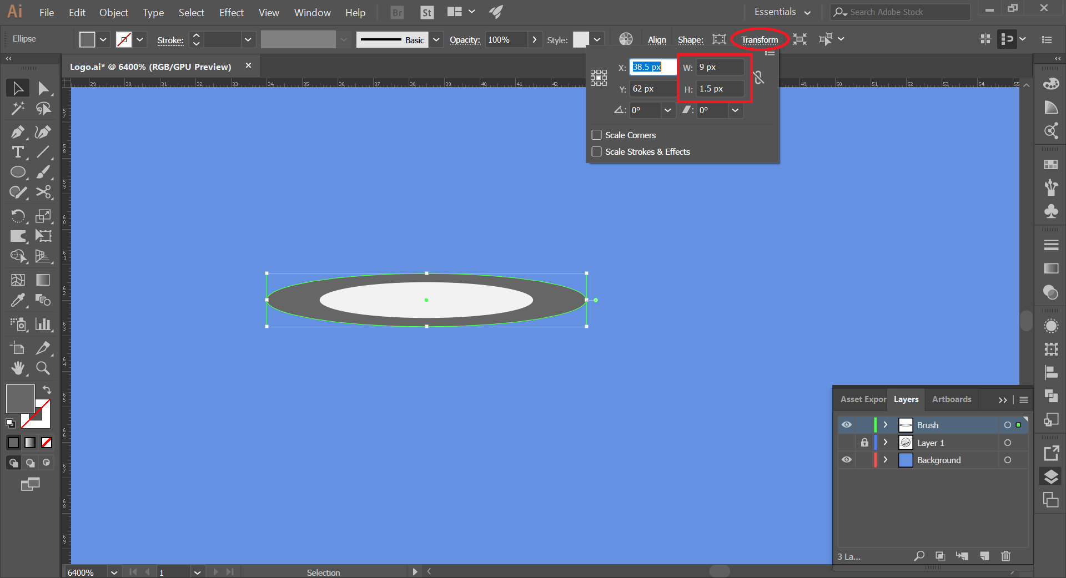This screenshot has height=578, width=1066.
Task: Select the Column Graph tool
Action: [43, 324]
